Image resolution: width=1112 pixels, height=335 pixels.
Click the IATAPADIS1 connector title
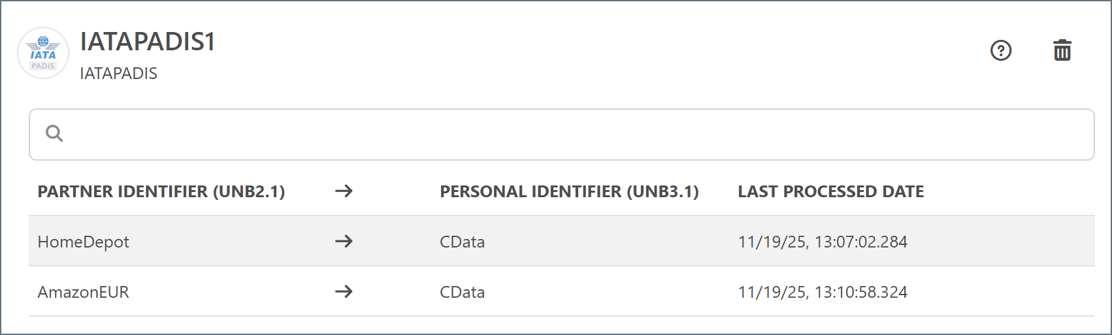(x=148, y=42)
